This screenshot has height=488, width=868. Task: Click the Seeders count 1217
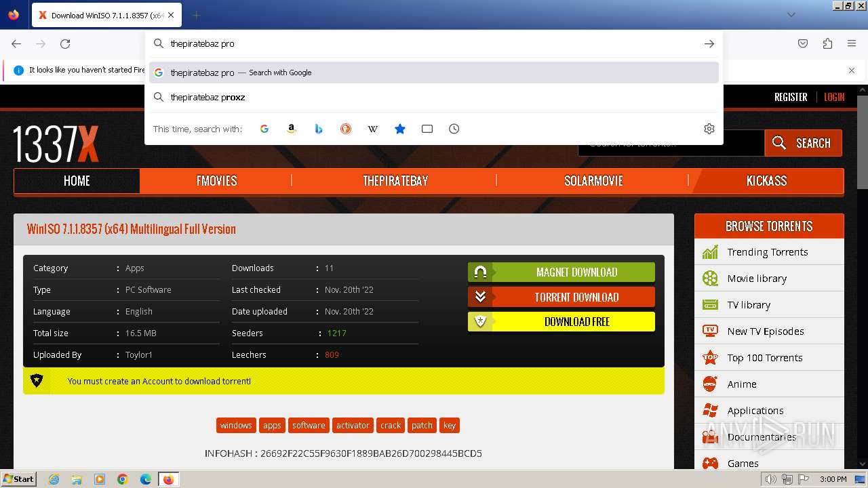[x=336, y=333]
